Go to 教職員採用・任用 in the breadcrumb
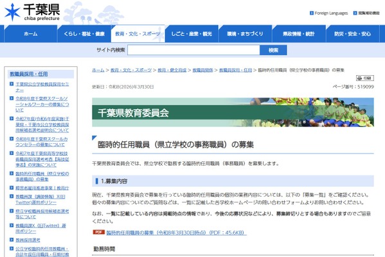 [x=235, y=70]
